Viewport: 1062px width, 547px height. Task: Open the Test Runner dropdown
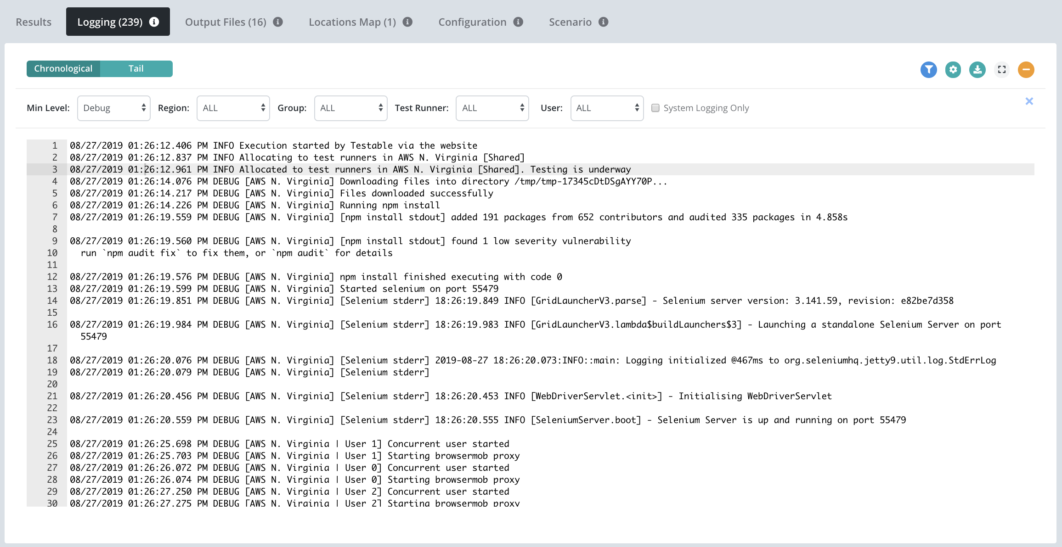point(492,108)
